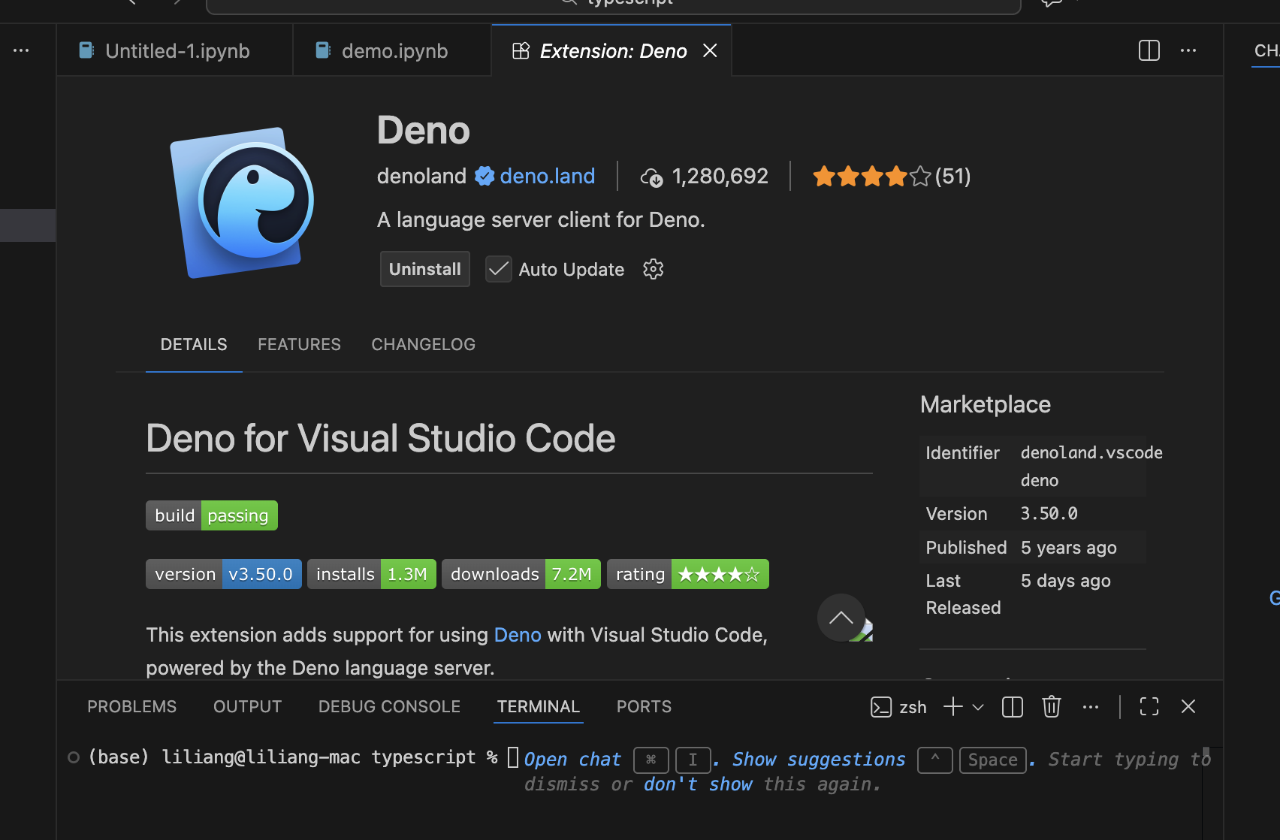
Task: Uninstall the Deno extension
Action: (425, 269)
